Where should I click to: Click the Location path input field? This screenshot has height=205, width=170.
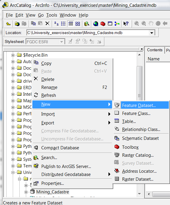88,33
